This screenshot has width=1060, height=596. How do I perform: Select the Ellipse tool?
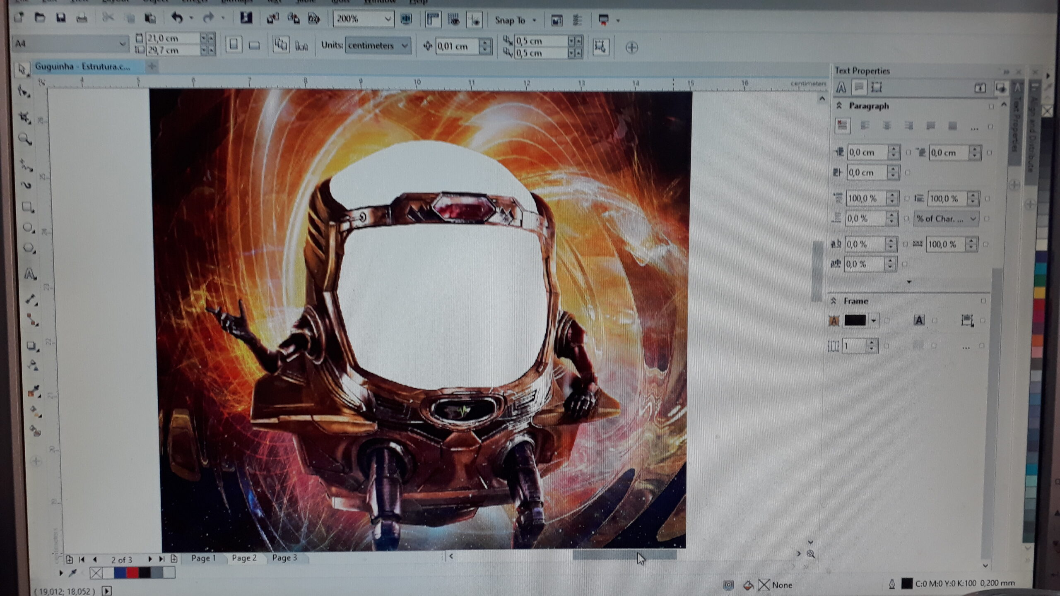pos(29,228)
